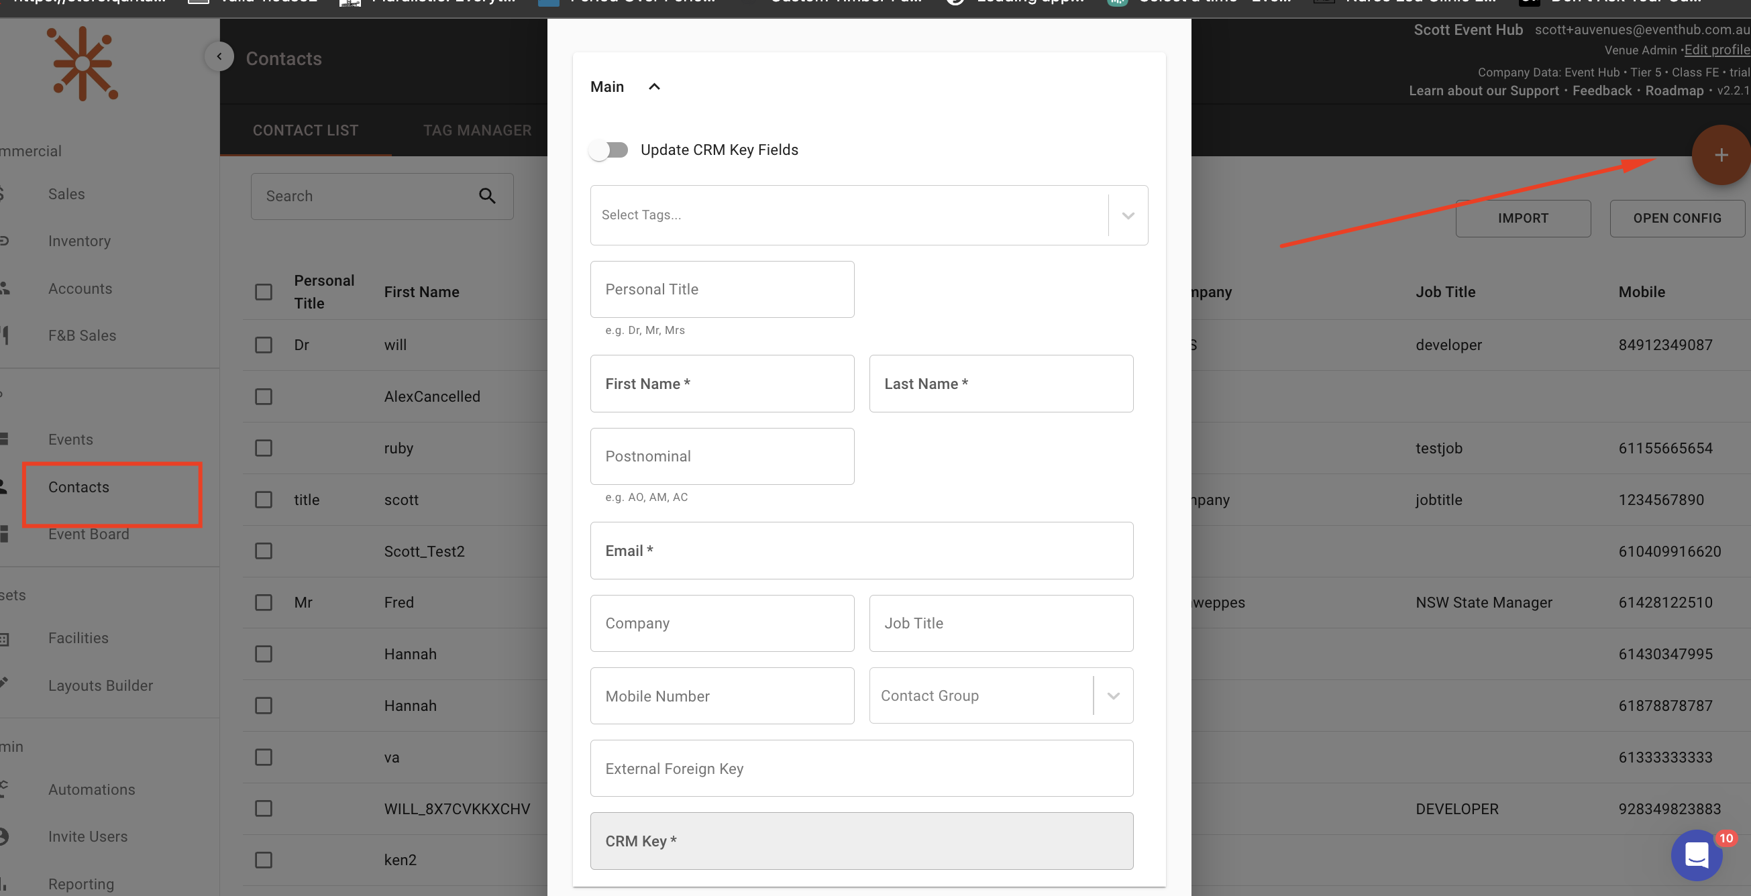Click the Open Config button
This screenshot has height=896, width=1751.
click(x=1677, y=218)
